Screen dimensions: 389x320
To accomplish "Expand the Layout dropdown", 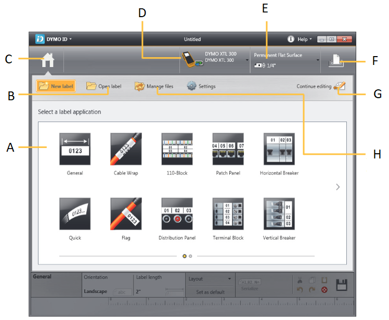I will pos(210,279).
